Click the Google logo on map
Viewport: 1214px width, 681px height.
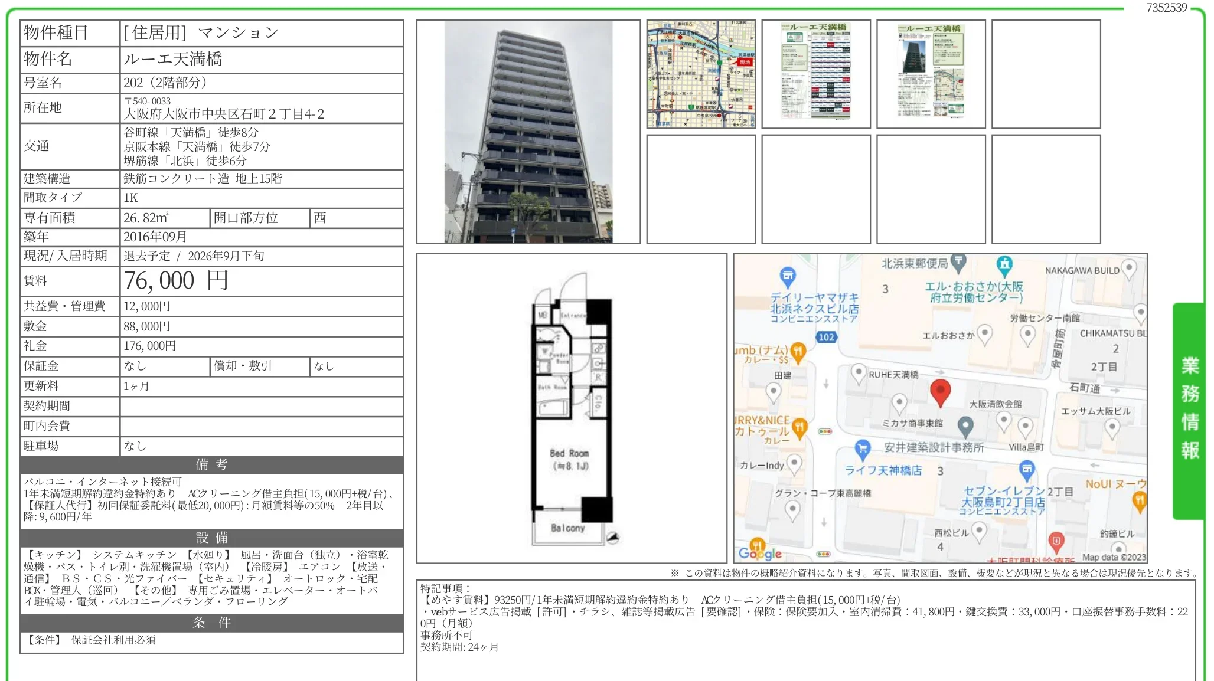pyautogui.click(x=760, y=553)
